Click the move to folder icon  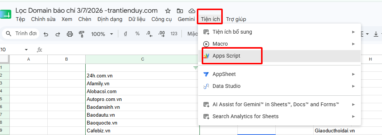click(180, 11)
